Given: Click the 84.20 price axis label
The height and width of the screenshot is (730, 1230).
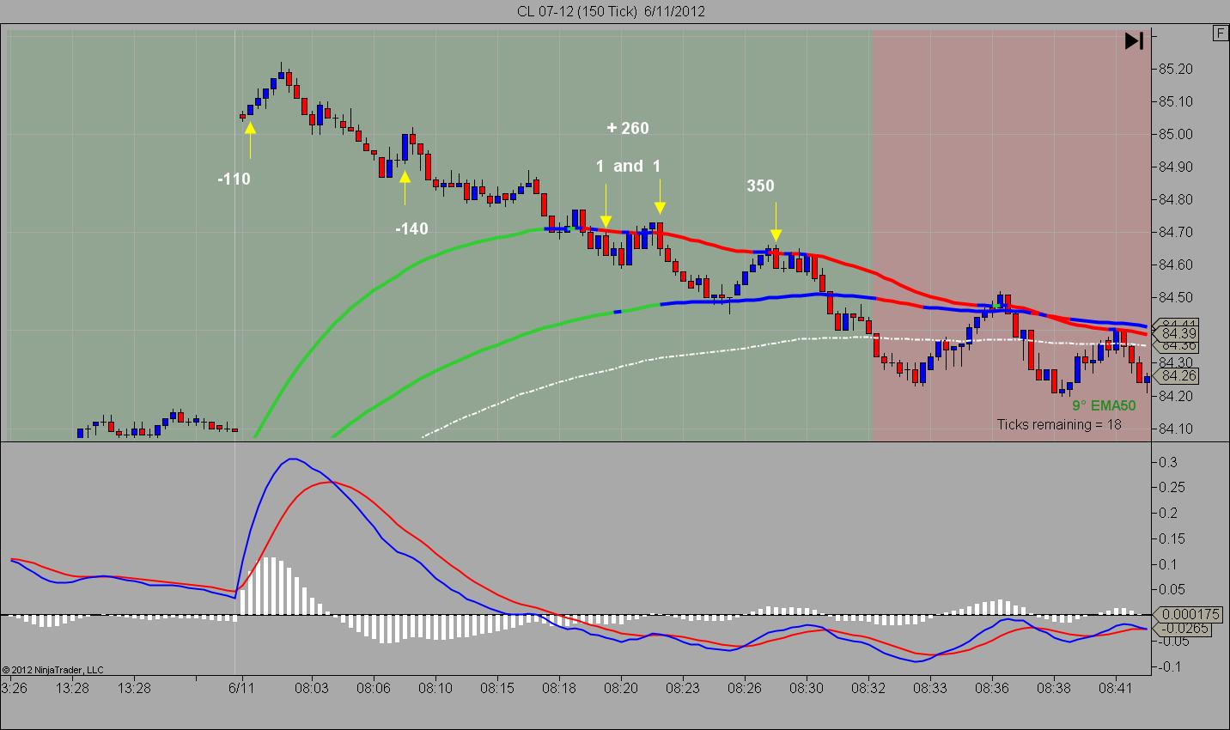Looking at the screenshot, I should pyautogui.click(x=1177, y=396).
